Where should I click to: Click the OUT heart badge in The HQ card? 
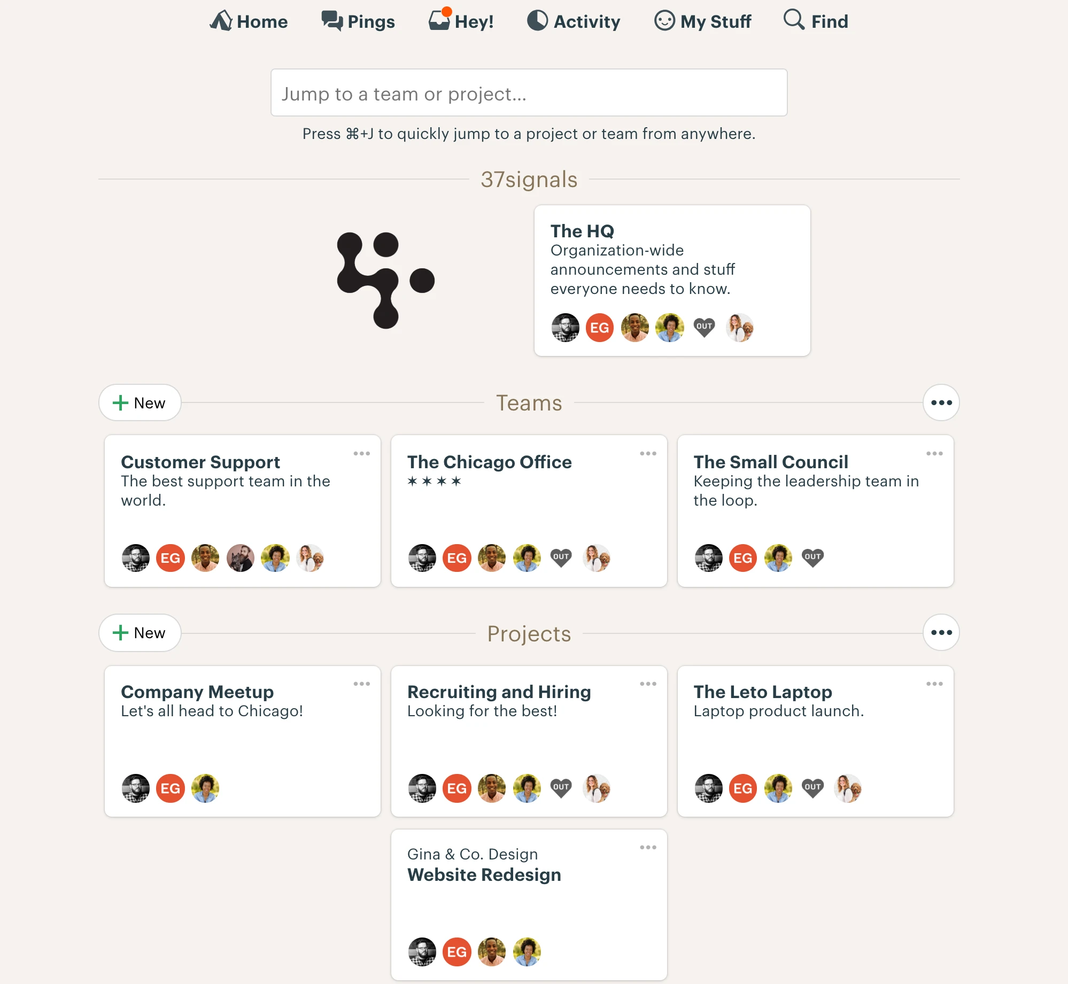tap(704, 327)
